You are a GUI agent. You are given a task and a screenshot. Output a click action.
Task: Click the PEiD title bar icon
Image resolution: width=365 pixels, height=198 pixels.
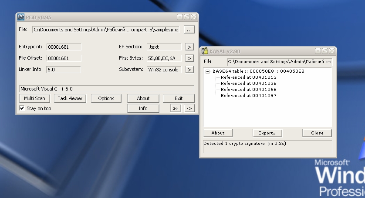pyautogui.click(x=21, y=17)
